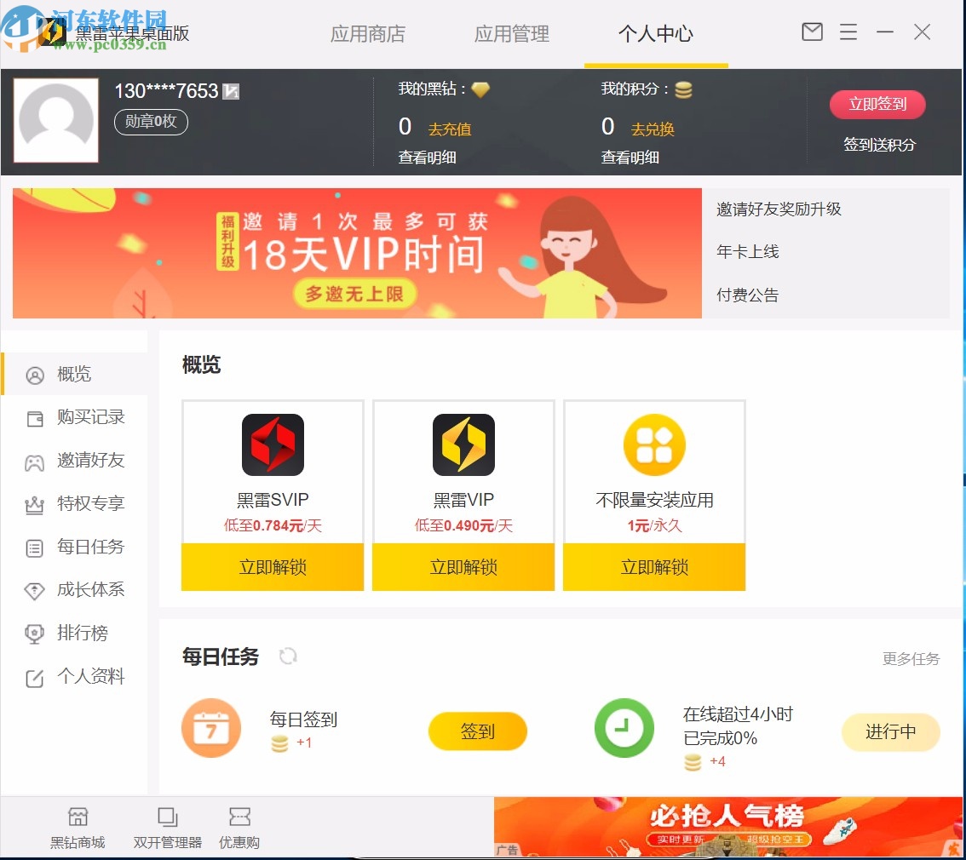Open the 年卡上线 announcement
The width and height of the screenshot is (966, 860).
(x=747, y=252)
